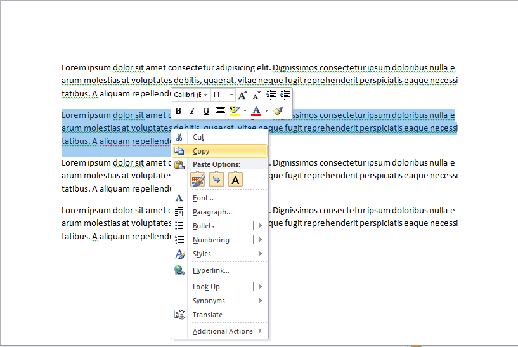The width and height of the screenshot is (518, 347).
Task: Apply yellow text highlight color
Action: click(x=234, y=111)
